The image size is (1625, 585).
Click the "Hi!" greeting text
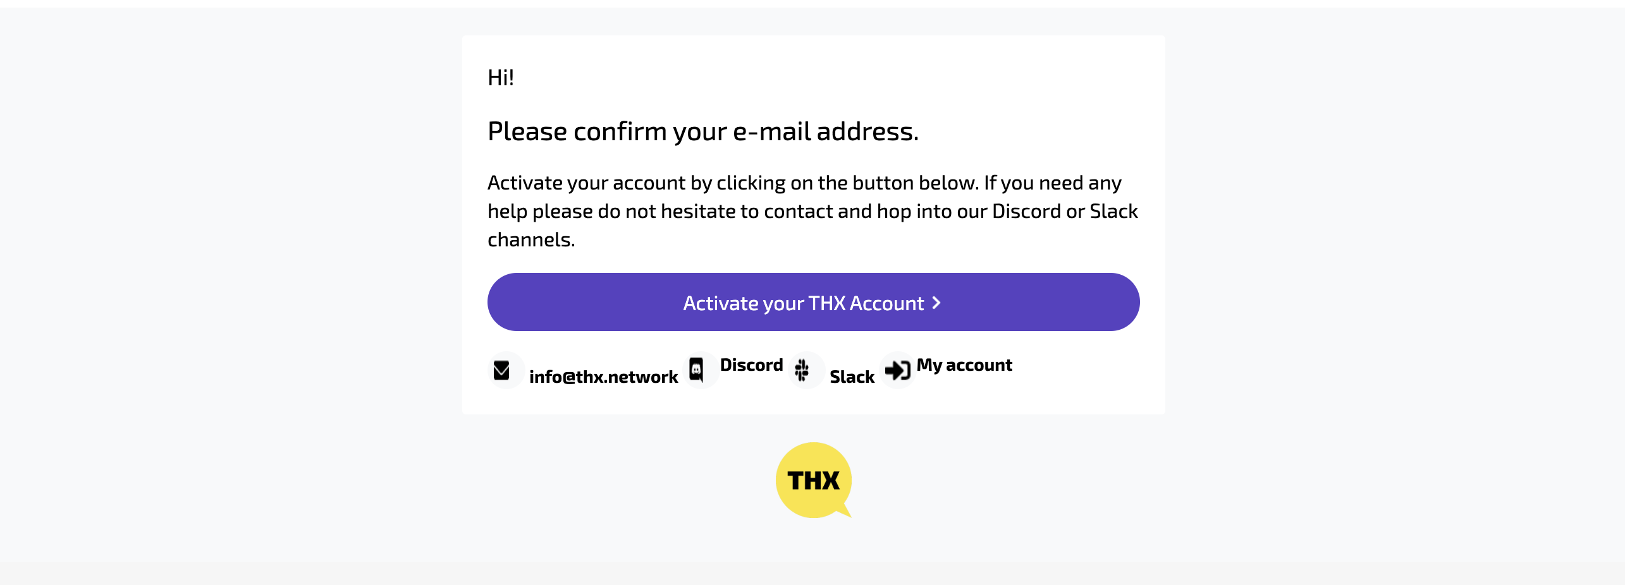[501, 78]
